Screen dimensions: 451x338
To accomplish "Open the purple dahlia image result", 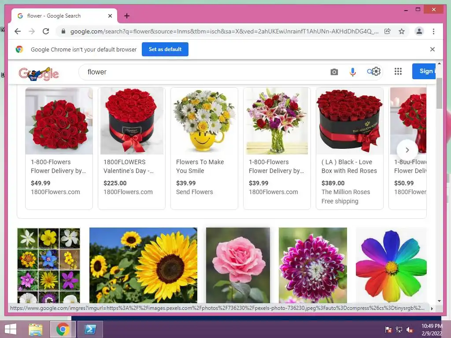I will (313, 265).
